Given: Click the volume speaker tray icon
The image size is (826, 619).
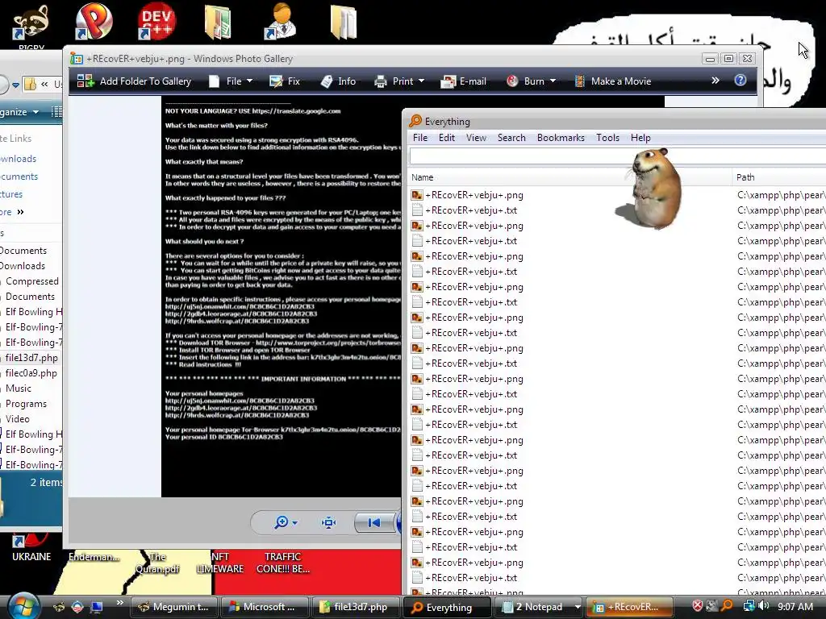Looking at the screenshot, I should pyautogui.click(x=764, y=606).
